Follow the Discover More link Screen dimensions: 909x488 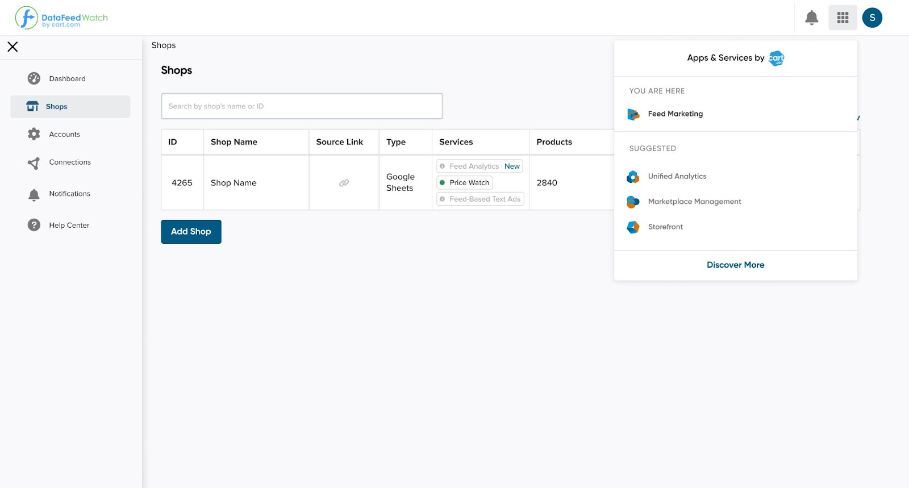tap(735, 265)
